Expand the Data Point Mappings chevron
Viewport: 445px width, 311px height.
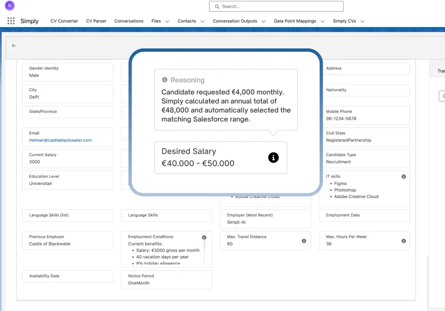[322, 21]
